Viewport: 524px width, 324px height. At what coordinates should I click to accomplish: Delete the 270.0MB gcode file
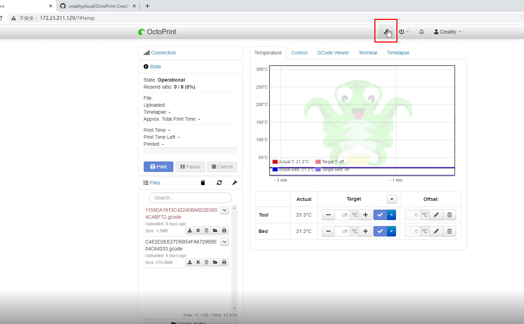[x=207, y=262]
